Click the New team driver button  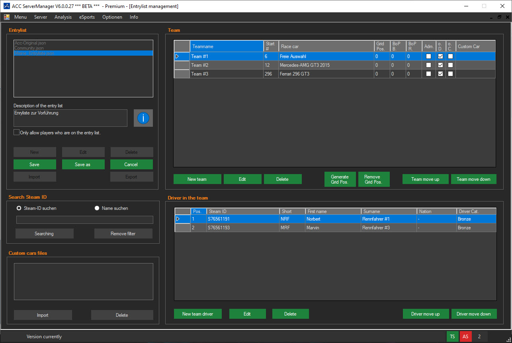tap(197, 314)
